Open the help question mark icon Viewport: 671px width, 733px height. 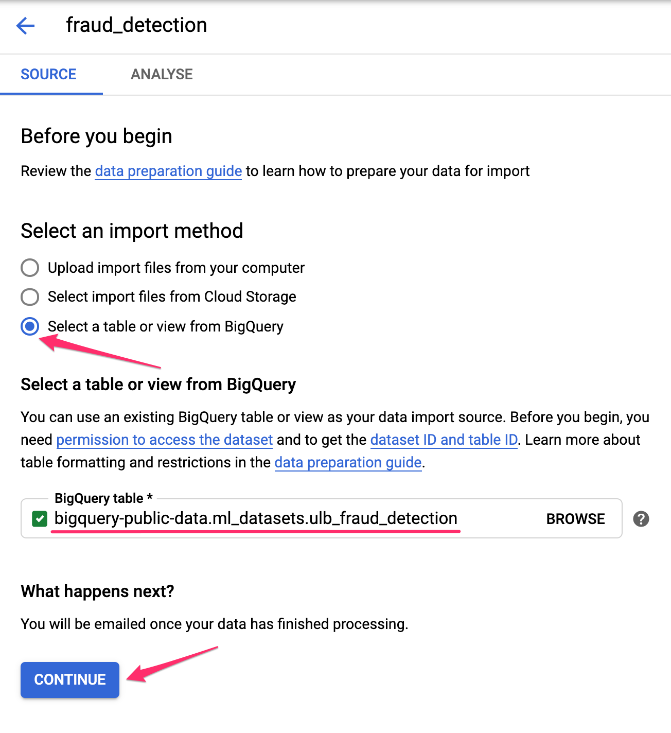(641, 519)
